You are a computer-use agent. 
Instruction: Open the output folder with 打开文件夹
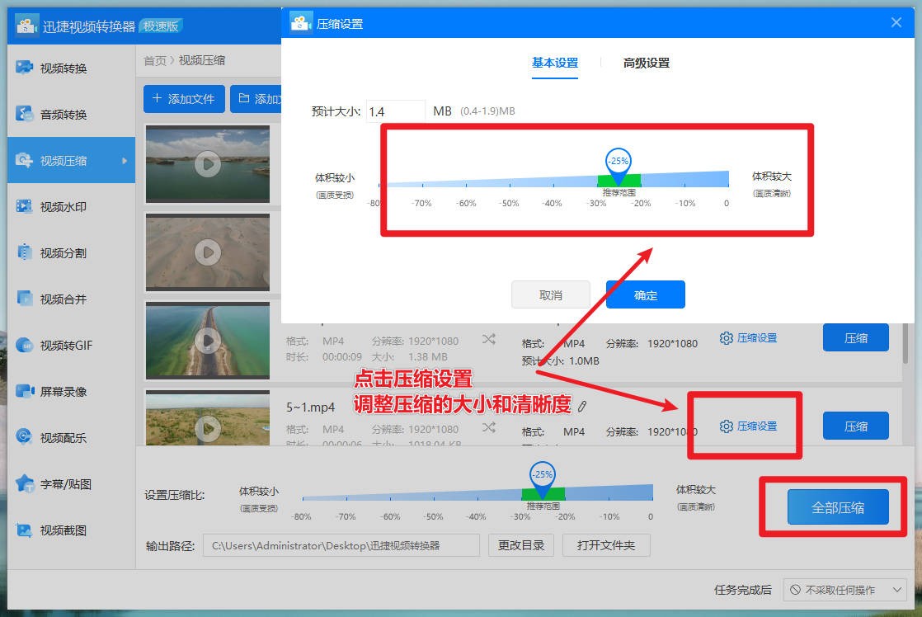pyautogui.click(x=606, y=545)
